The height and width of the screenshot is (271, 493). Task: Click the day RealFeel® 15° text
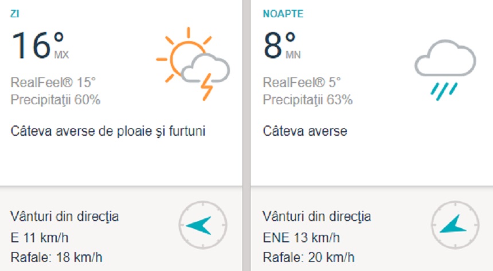click(53, 82)
